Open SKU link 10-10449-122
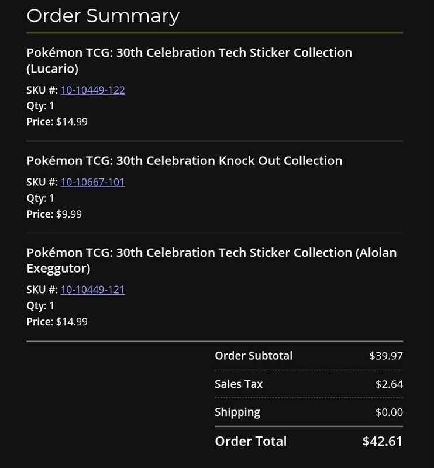The height and width of the screenshot is (468, 434). pos(92,90)
